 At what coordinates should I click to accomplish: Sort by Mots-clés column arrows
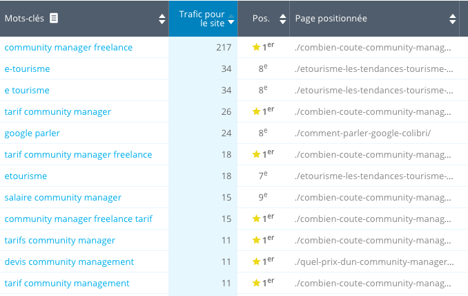pos(162,19)
